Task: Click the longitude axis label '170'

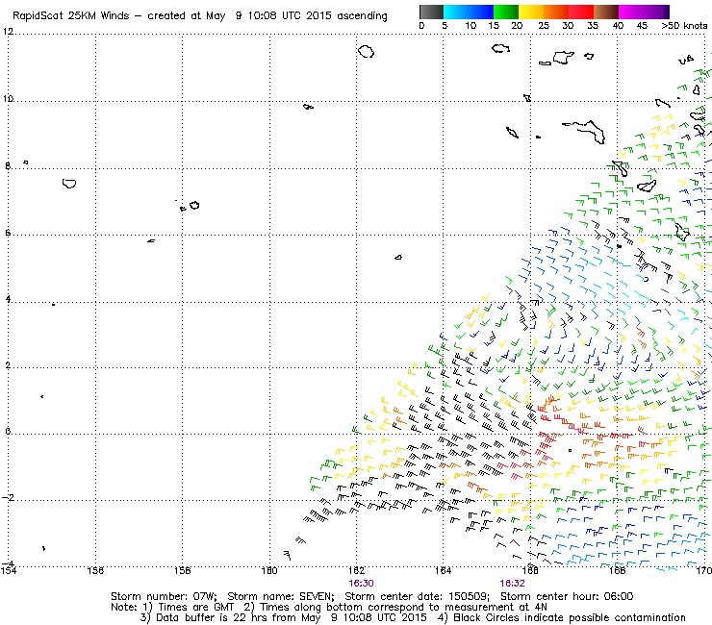Action: 704,570
